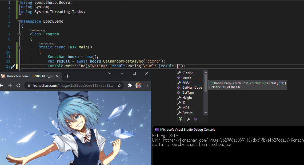304x165 pixels.
Task: Click the site lock icon in address bar
Action: pos(29,85)
